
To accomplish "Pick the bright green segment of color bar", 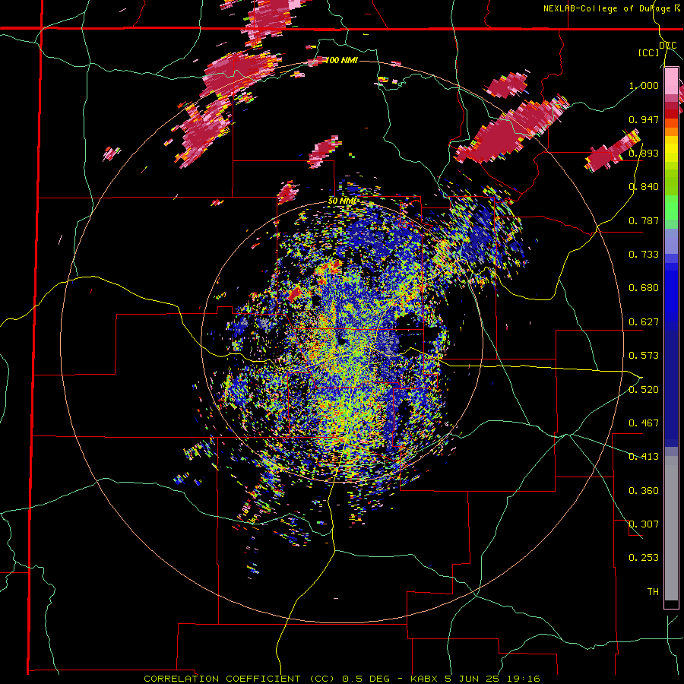I will (671, 207).
